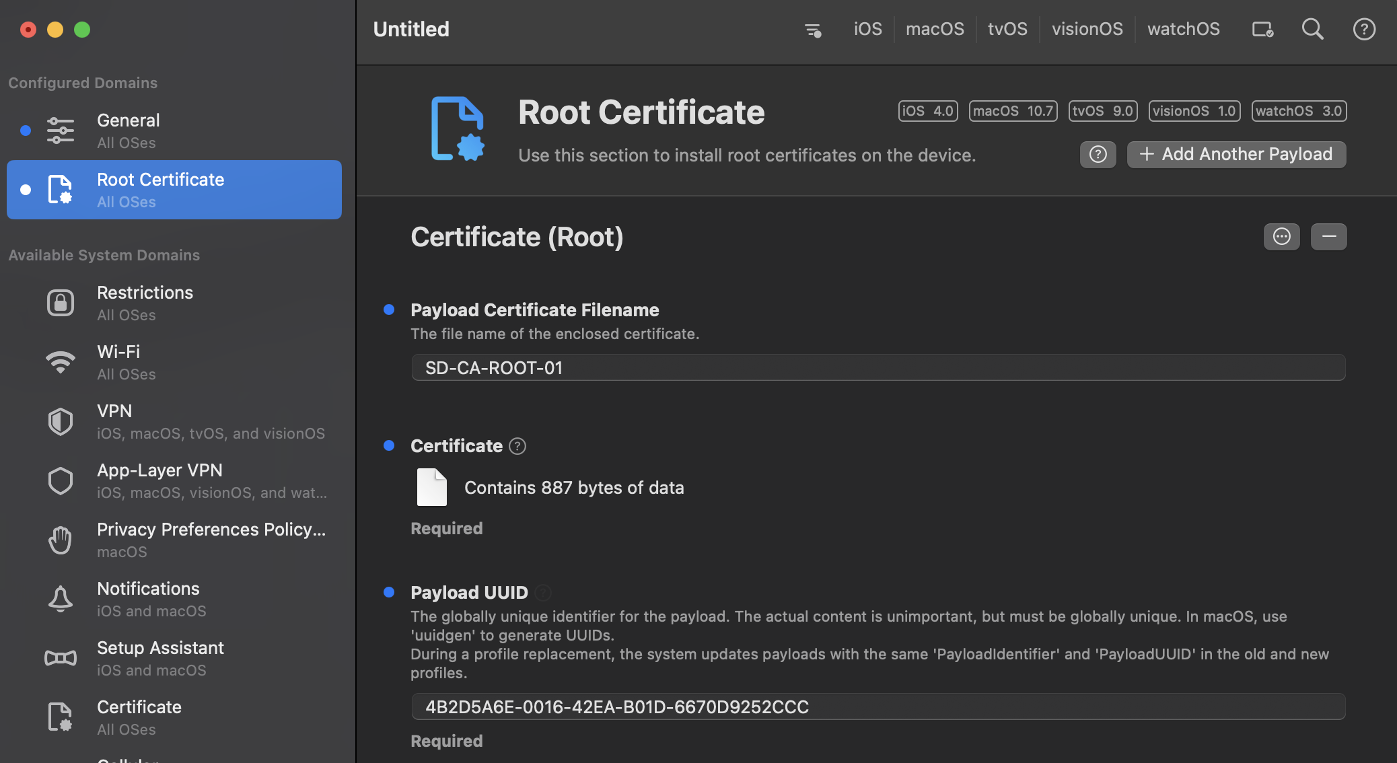Filter by the watchOS platform tab

click(1183, 29)
